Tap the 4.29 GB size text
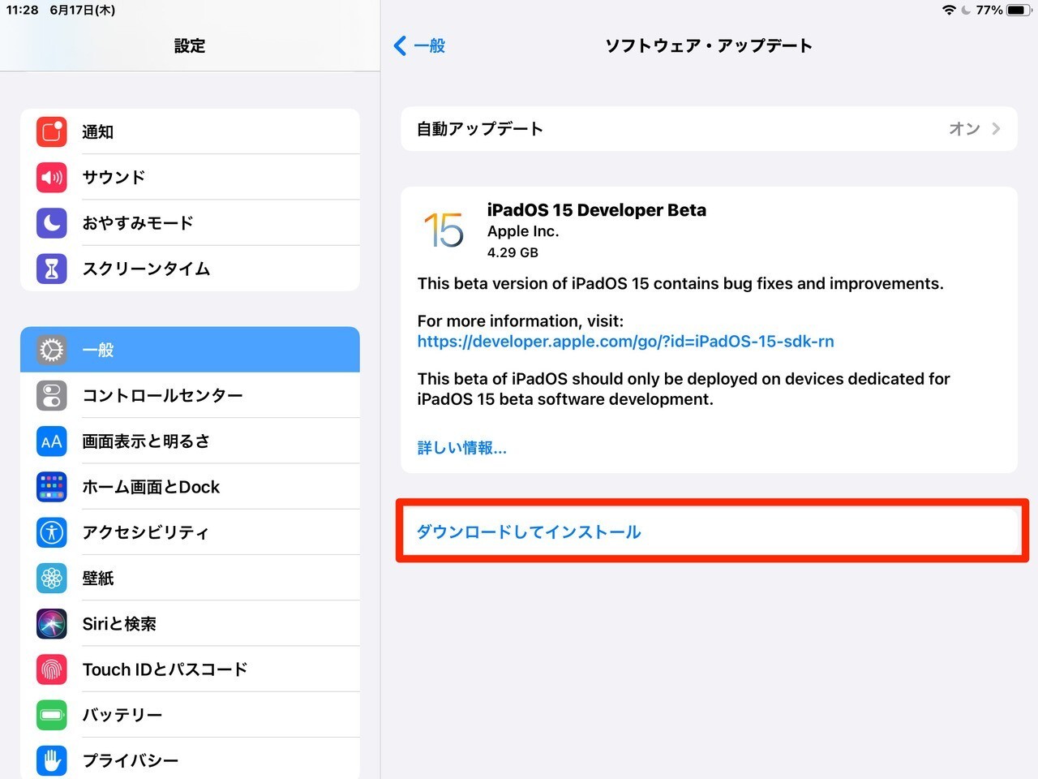This screenshot has width=1038, height=779. [x=513, y=252]
